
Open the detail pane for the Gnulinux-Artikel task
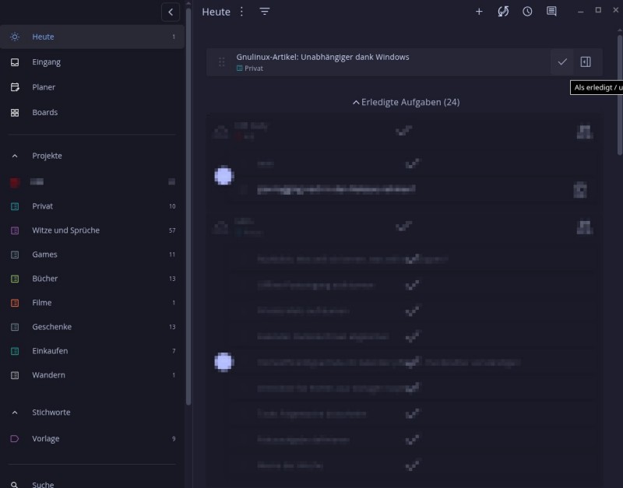click(586, 62)
